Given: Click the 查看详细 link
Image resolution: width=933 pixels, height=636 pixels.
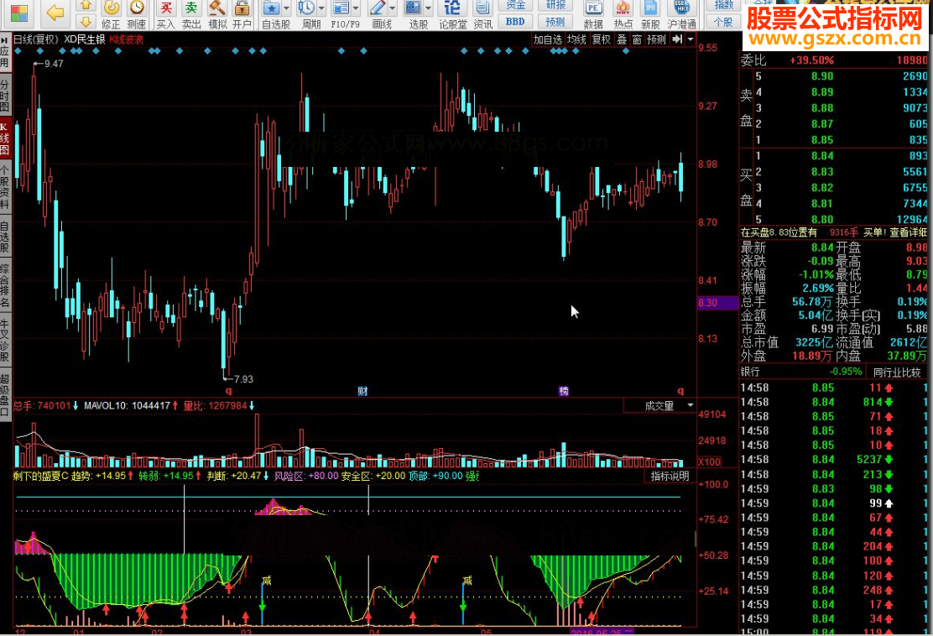Looking at the screenshot, I should [x=909, y=232].
